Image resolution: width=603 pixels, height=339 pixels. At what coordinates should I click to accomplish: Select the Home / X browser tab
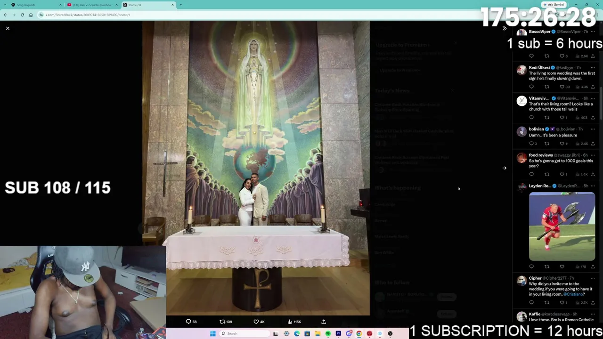coord(148,5)
